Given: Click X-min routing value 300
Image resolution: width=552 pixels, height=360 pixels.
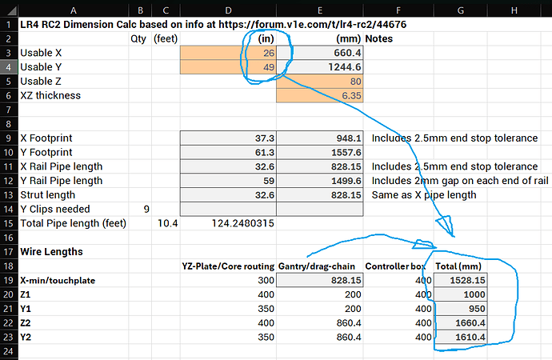Looking at the screenshot, I should point(266,280).
